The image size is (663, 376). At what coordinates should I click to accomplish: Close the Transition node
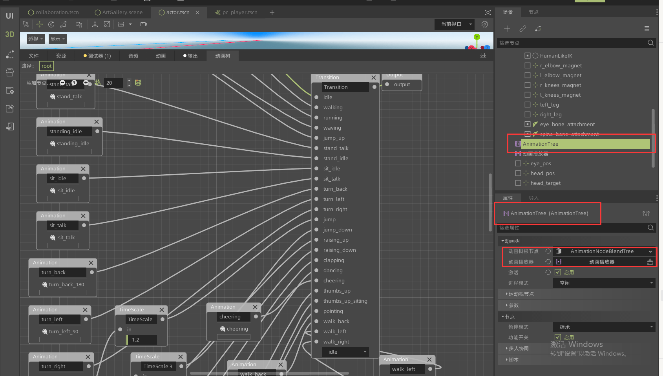(374, 78)
